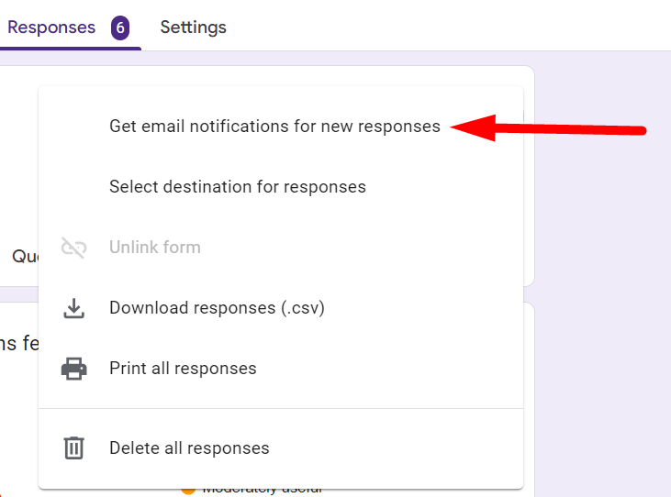The image size is (671, 497).
Task: Choose Delete all responses
Action: point(189,448)
